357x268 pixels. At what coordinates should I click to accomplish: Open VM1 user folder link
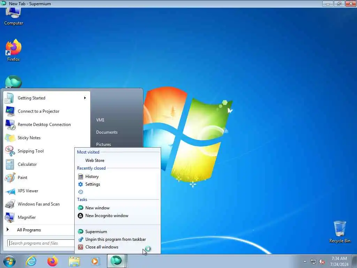(100, 120)
